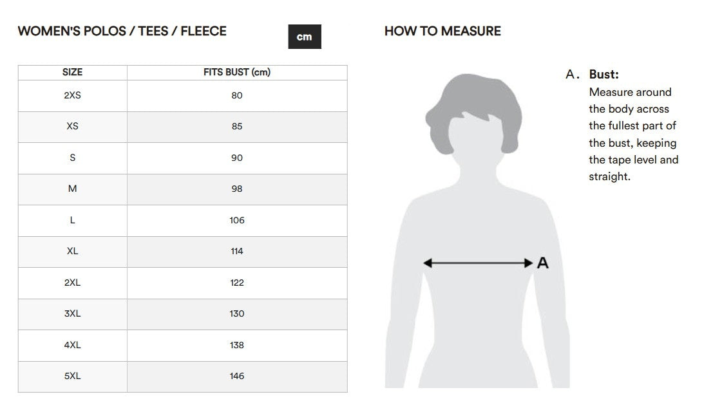Select the XS size row label

[x=72, y=126]
